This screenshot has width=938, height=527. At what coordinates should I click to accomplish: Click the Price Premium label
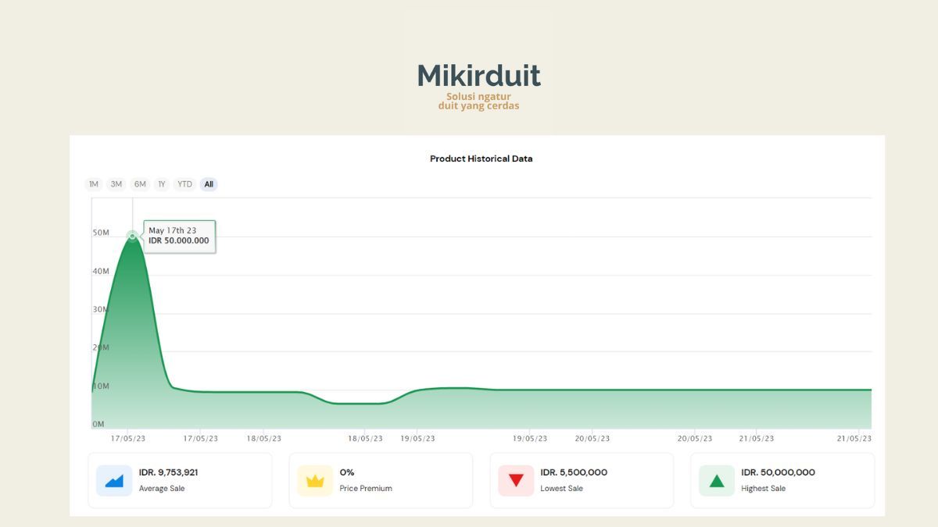point(366,489)
